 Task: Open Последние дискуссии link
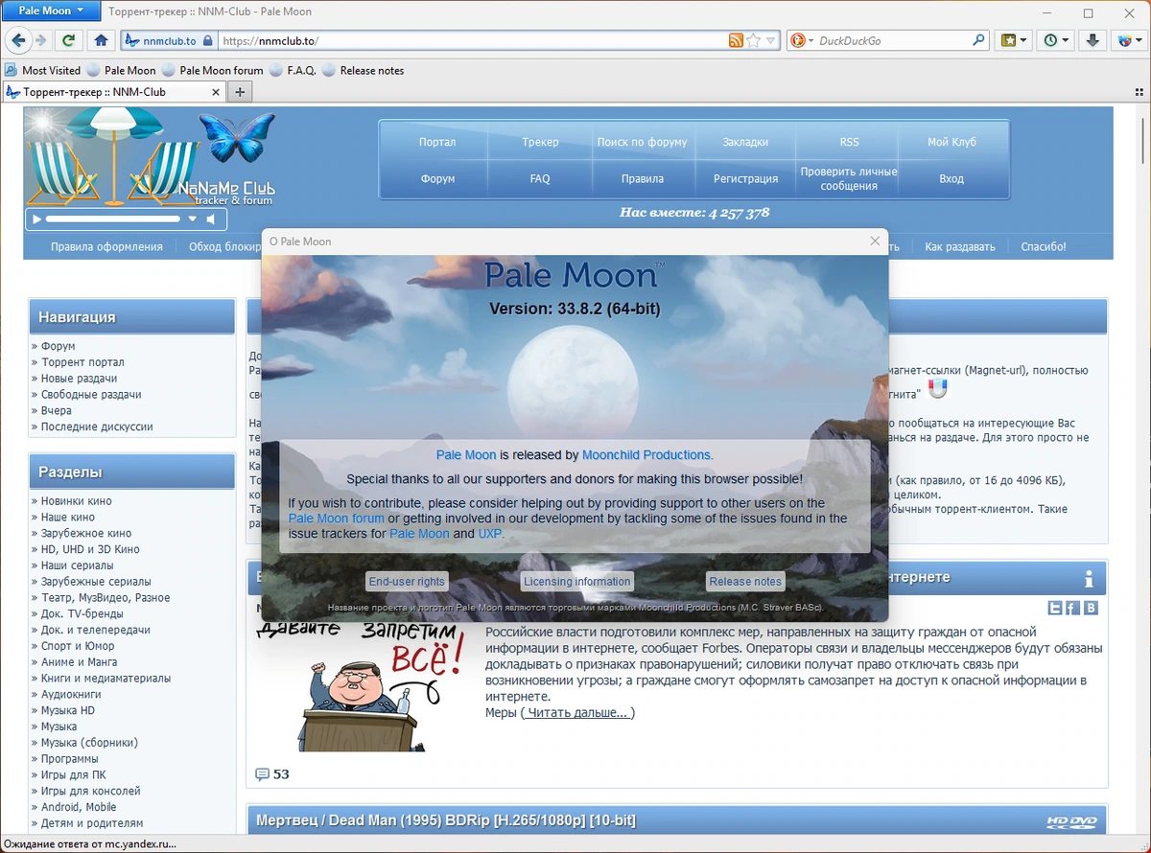coord(97,426)
